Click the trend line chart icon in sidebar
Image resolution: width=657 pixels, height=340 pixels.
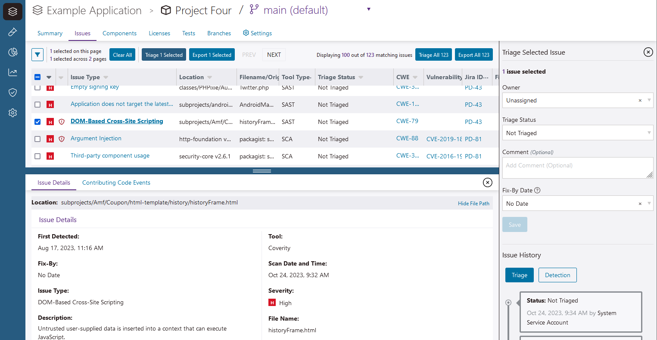[12, 72]
